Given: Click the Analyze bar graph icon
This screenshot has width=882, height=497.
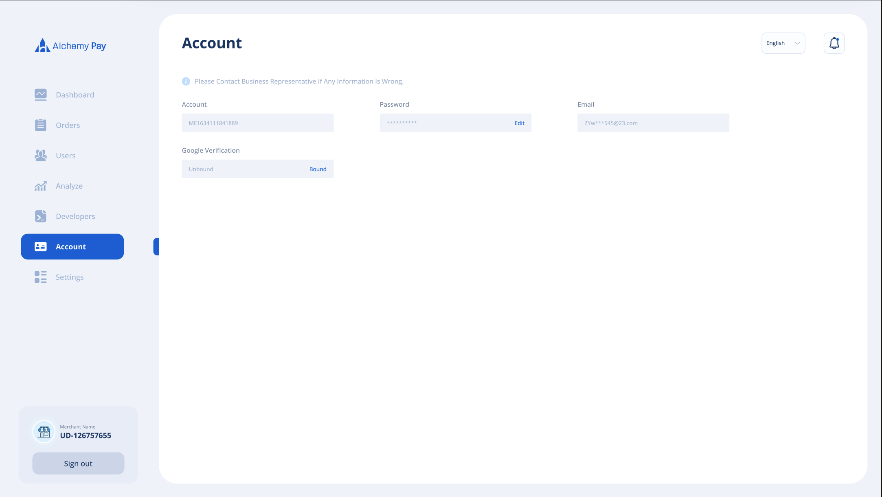Looking at the screenshot, I should click(x=41, y=186).
